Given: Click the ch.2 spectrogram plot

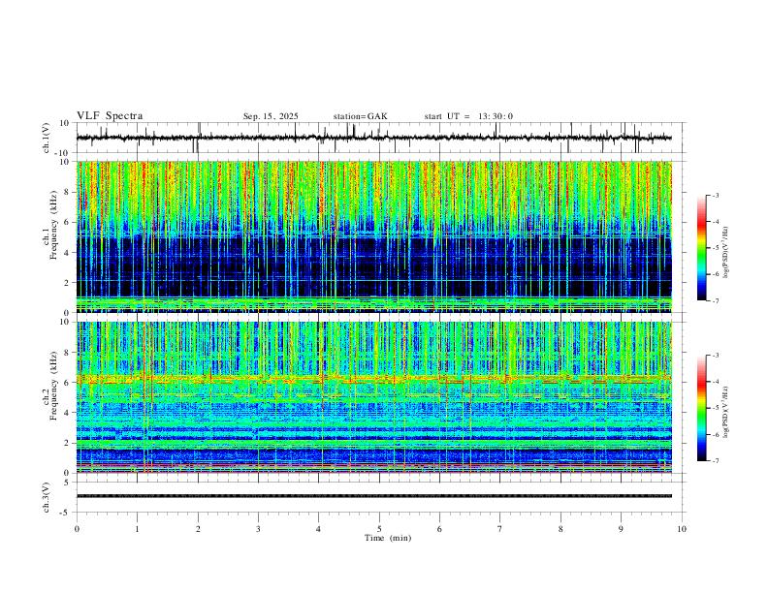Looking at the screenshot, I should [374, 397].
